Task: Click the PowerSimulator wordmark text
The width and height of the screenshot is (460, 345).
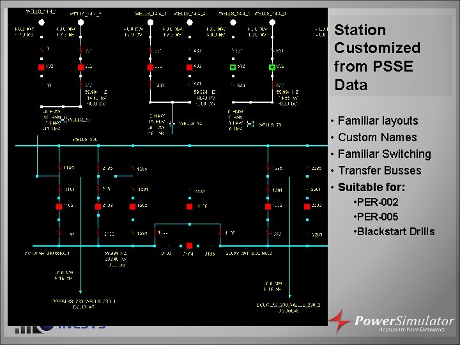Action: (x=404, y=321)
